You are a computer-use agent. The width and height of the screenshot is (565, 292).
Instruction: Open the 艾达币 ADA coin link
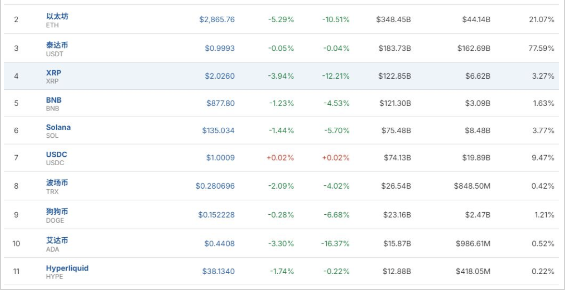coord(57,240)
